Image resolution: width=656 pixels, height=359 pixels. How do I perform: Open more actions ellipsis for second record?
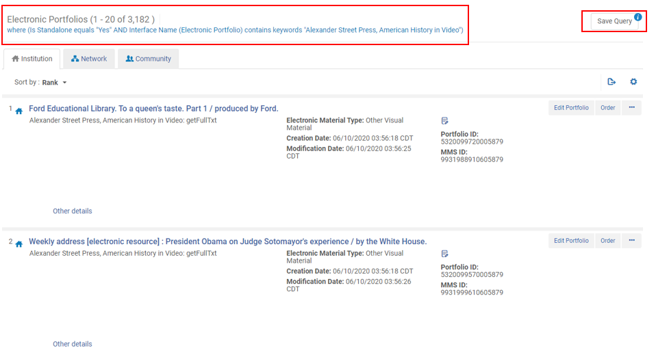click(x=631, y=241)
